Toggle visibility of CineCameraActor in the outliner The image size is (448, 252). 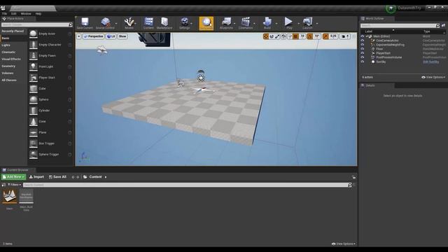[x=363, y=41]
